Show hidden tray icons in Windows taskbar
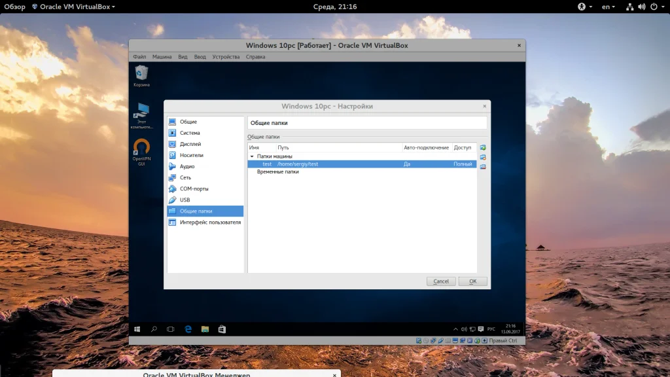670x377 pixels. tap(456, 329)
